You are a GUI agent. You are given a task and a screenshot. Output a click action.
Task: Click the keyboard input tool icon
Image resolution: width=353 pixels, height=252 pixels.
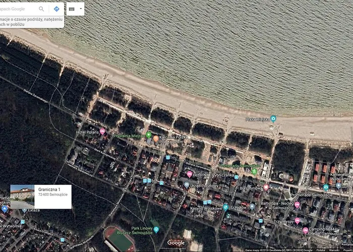click(72, 9)
